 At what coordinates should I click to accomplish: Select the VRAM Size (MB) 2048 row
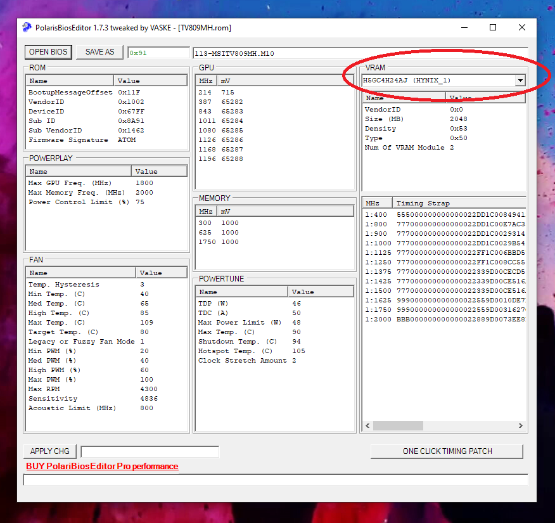tap(444, 119)
